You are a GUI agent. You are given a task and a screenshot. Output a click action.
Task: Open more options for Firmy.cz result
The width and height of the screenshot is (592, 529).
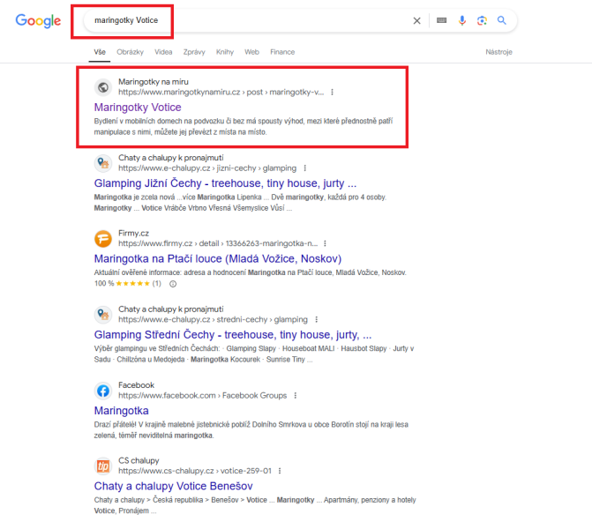coord(325,243)
